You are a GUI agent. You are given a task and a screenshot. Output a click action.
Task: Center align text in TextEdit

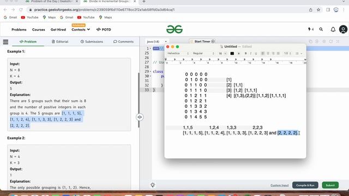pyautogui.click(x=268, y=53)
